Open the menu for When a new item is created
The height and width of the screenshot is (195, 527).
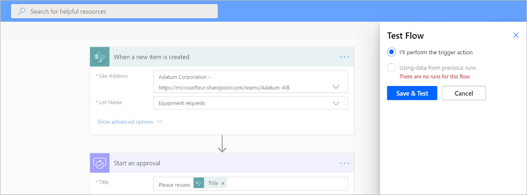[344, 57]
